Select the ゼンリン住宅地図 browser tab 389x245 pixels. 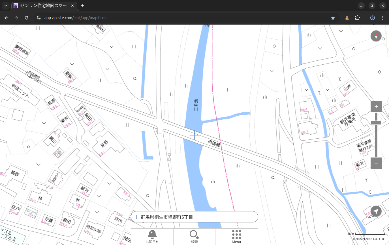[x=44, y=6]
